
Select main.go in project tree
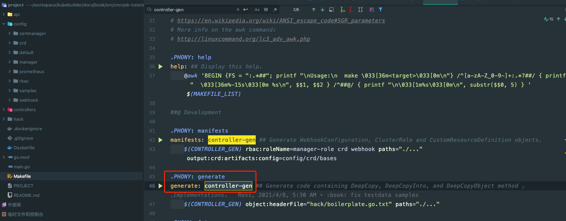point(21,167)
